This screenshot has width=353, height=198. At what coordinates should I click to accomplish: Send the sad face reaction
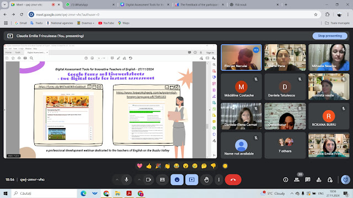(195, 166)
